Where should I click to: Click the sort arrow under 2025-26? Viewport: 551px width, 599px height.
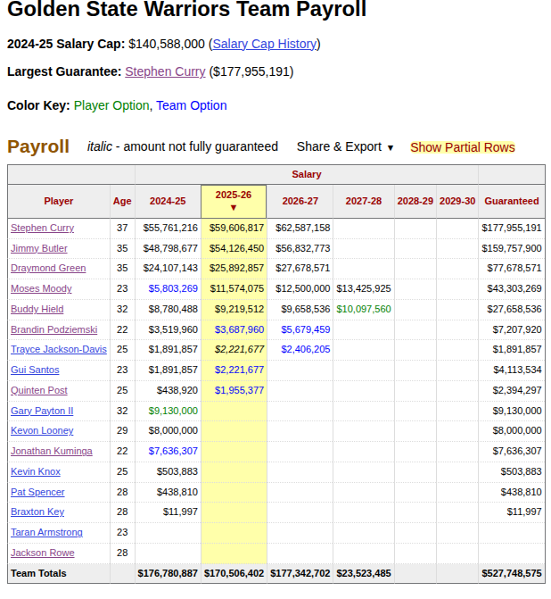pyautogui.click(x=234, y=208)
